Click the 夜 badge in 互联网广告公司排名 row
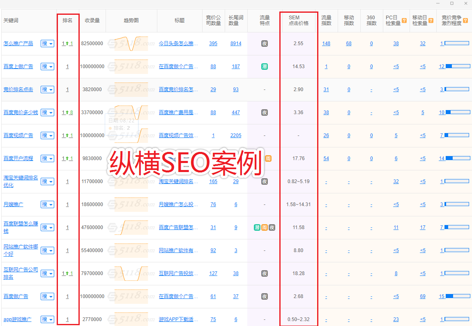 [x=265, y=273]
